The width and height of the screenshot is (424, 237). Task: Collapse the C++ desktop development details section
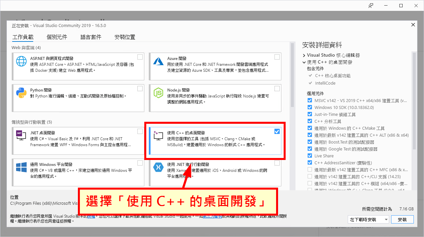tap(304, 62)
